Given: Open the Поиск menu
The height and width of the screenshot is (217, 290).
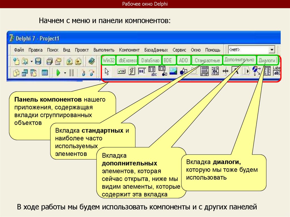Looking at the screenshot, I should pos(52,50).
